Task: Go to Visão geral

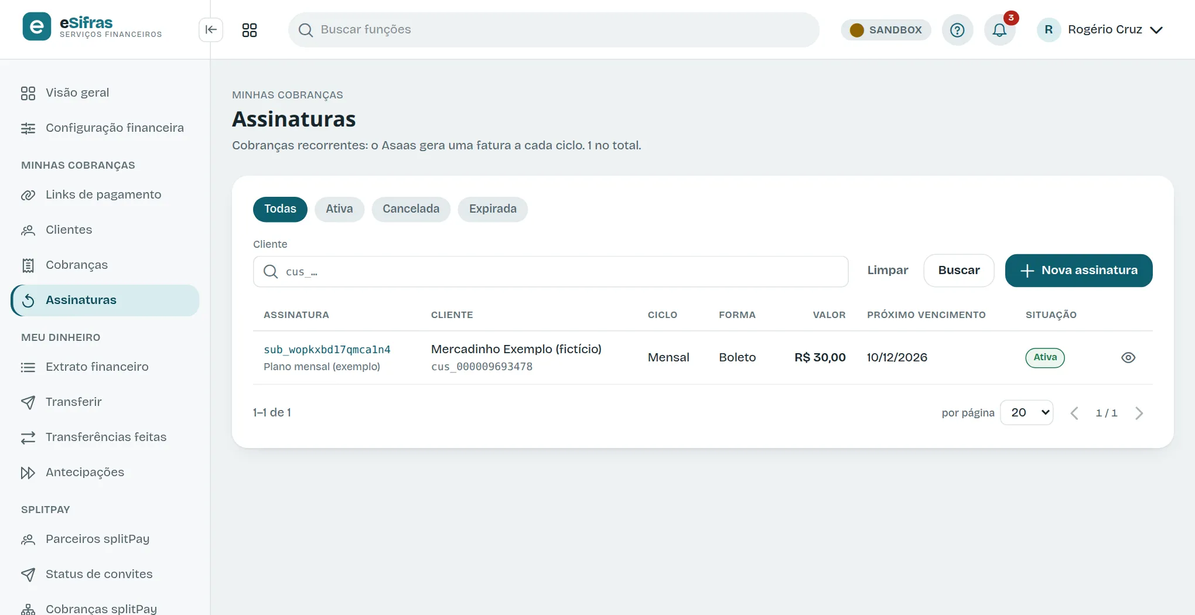Action: point(105,93)
